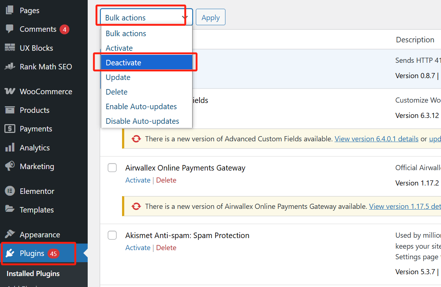Viewport: 441px width, 287px height.
Task: Select Delete in the bulk actions list
Action: click(x=117, y=92)
